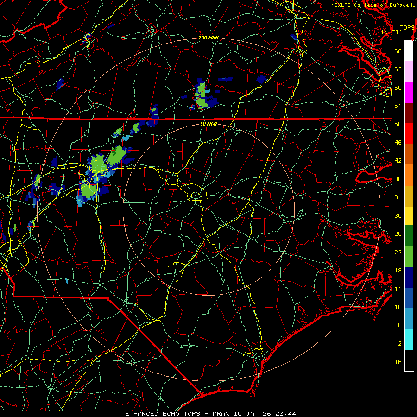Click the 30 legend scale value
417x417 pixels.
click(x=398, y=215)
